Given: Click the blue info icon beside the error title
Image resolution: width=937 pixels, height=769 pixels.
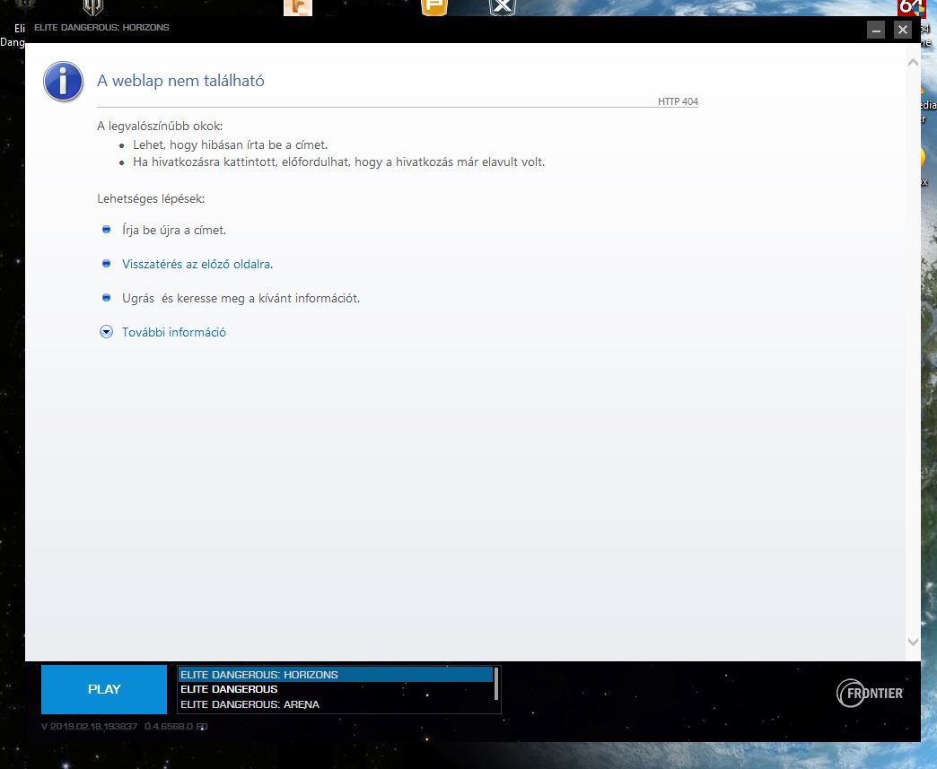Looking at the screenshot, I should click(63, 82).
